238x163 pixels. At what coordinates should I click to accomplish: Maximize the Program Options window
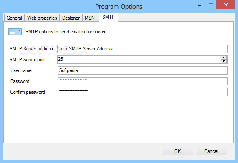pyautogui.click(x=211, y=5)
